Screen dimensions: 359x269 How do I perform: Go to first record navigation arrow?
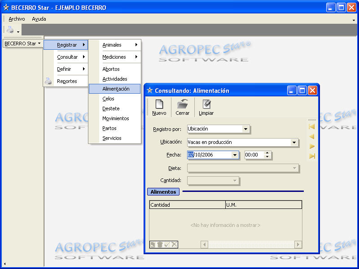(x=312, y=126)
